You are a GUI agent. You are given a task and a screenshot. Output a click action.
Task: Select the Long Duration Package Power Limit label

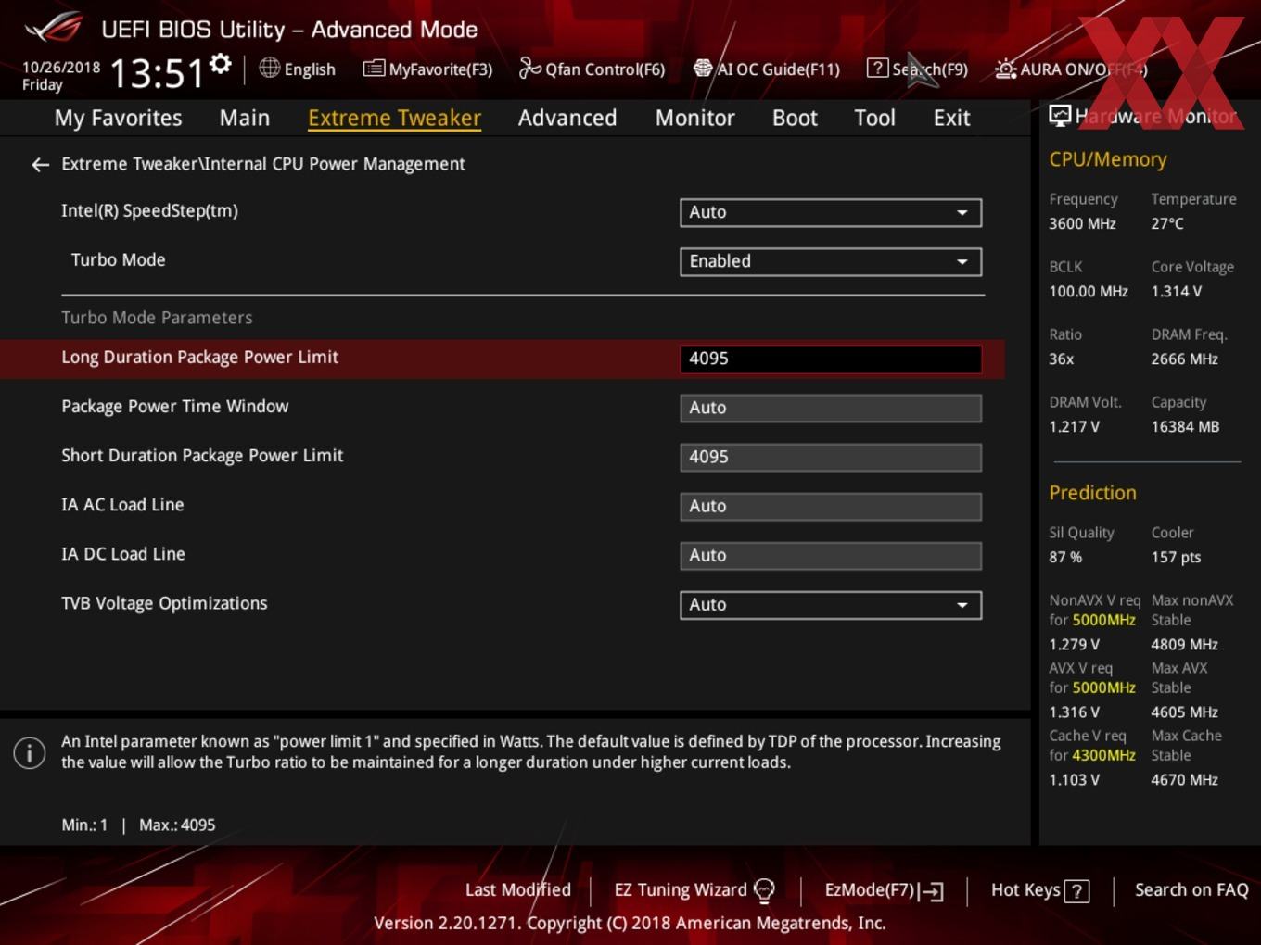point(199,358)
